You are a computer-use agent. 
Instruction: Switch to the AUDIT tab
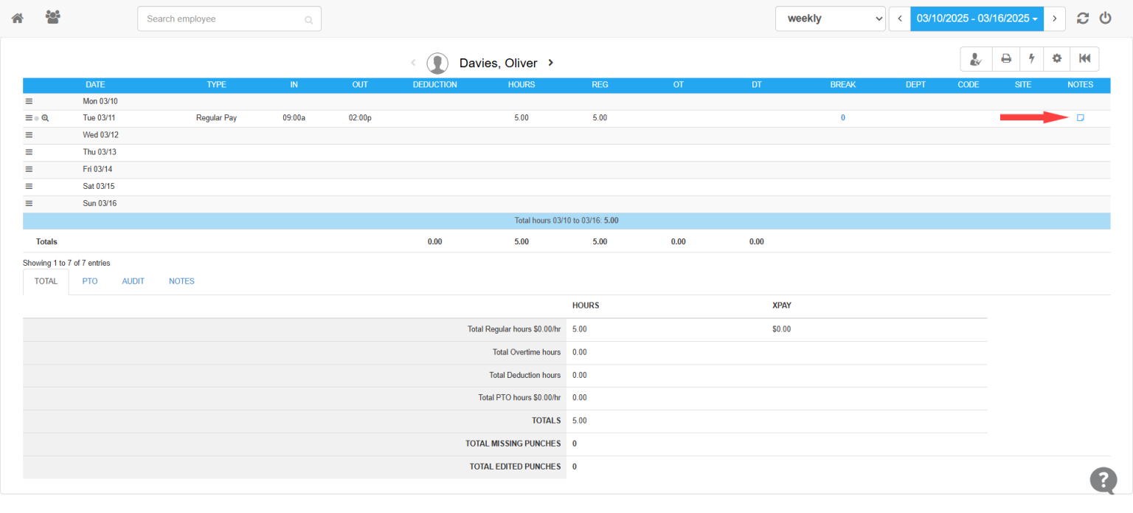tap(133, 281)
